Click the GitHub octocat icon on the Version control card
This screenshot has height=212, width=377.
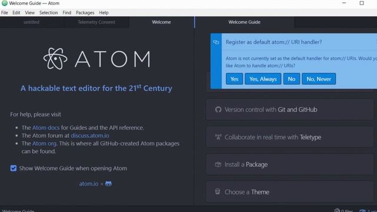pyautogui.click(x=218, y=110)
